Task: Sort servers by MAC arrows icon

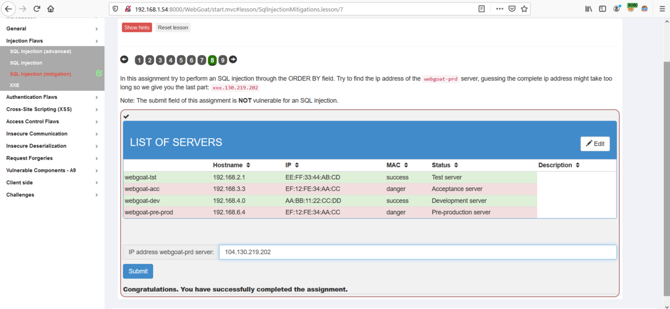Action: [406, 165]
